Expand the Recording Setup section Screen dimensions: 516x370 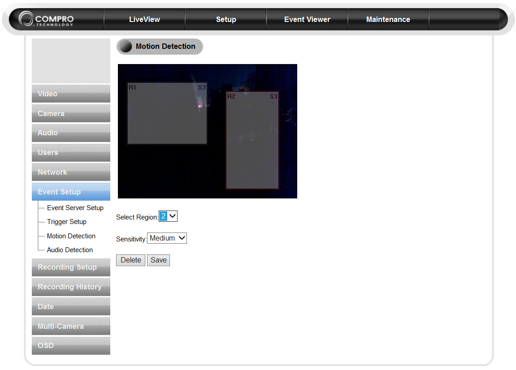[71, 267]
